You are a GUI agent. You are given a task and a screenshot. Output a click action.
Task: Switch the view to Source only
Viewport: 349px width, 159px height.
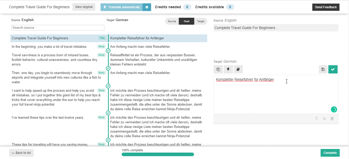coord(172,21)
